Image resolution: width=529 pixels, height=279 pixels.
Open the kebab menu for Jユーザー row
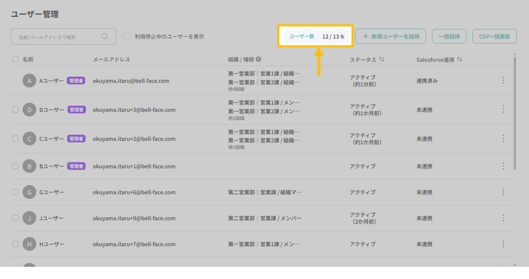503,218
